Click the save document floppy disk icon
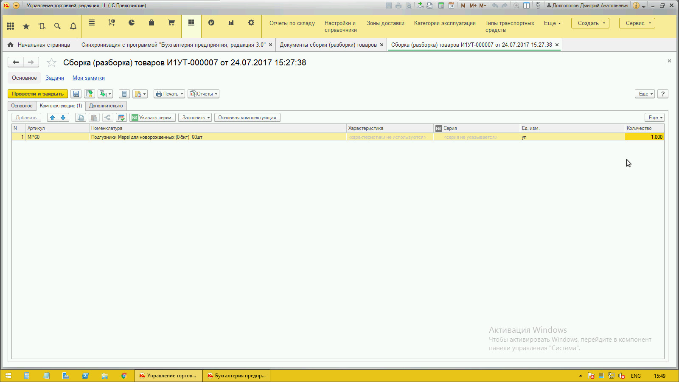The image size is (679, 382). [x=76, y=94]
